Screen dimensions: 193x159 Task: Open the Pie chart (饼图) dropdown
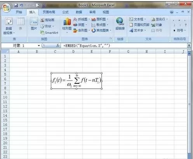coord(80,25)
